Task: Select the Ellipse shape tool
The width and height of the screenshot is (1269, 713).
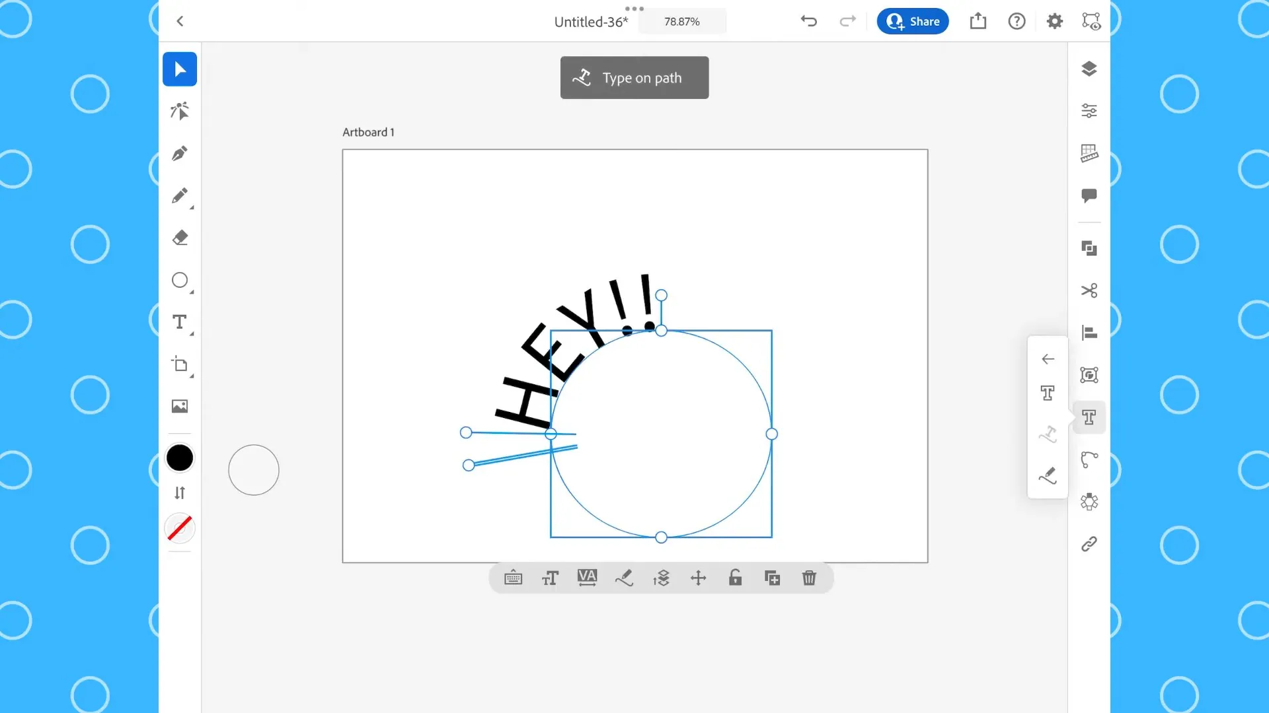Action: coord(180,279)
